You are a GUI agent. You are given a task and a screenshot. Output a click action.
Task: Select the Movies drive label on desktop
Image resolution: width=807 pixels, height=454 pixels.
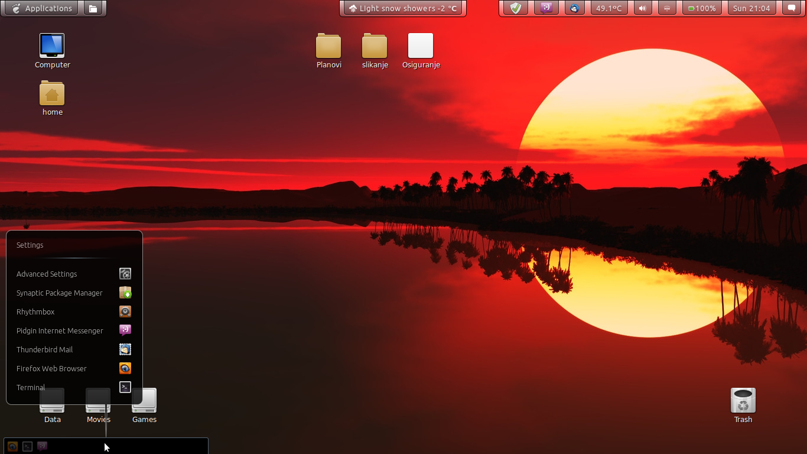pos(99,420)
